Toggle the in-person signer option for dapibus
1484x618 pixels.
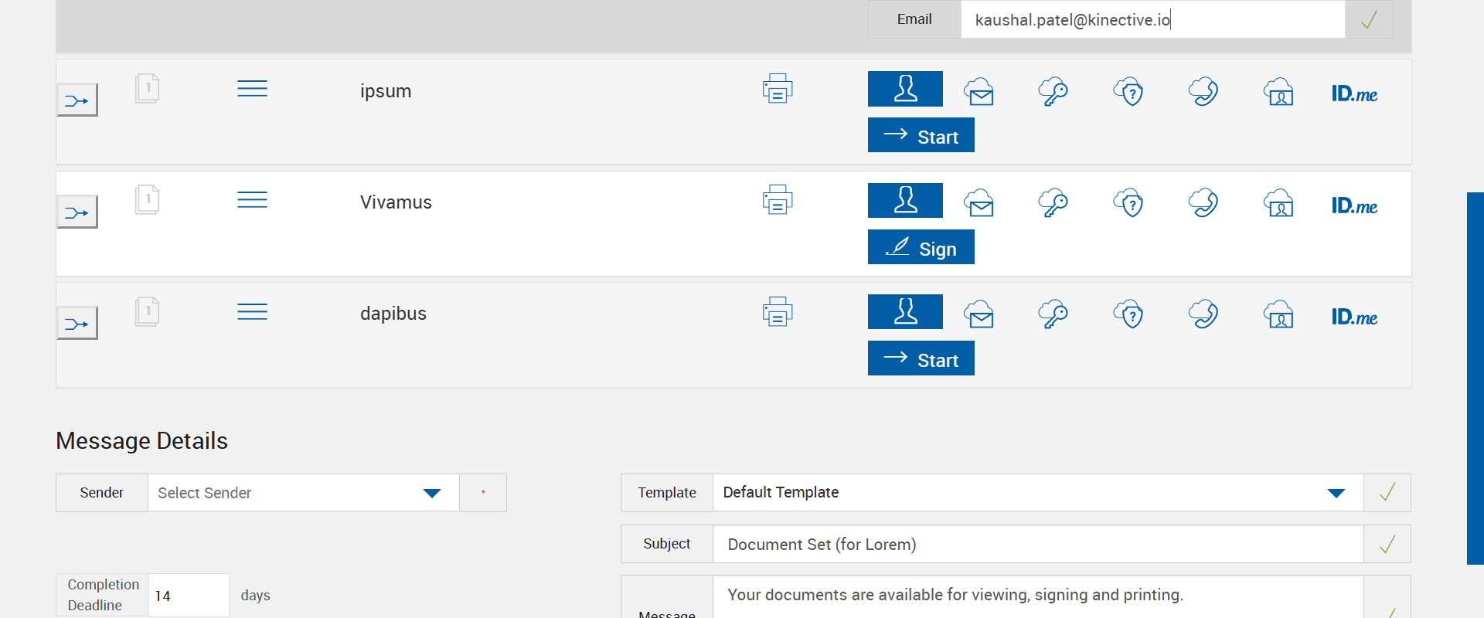click(x=905, y=312)
